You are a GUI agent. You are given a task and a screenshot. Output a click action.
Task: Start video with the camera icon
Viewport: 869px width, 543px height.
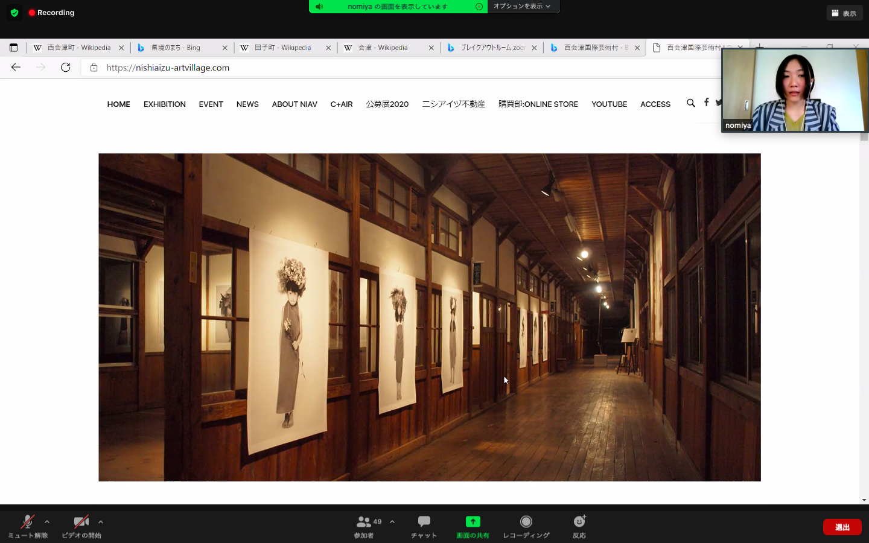(81, 526)
